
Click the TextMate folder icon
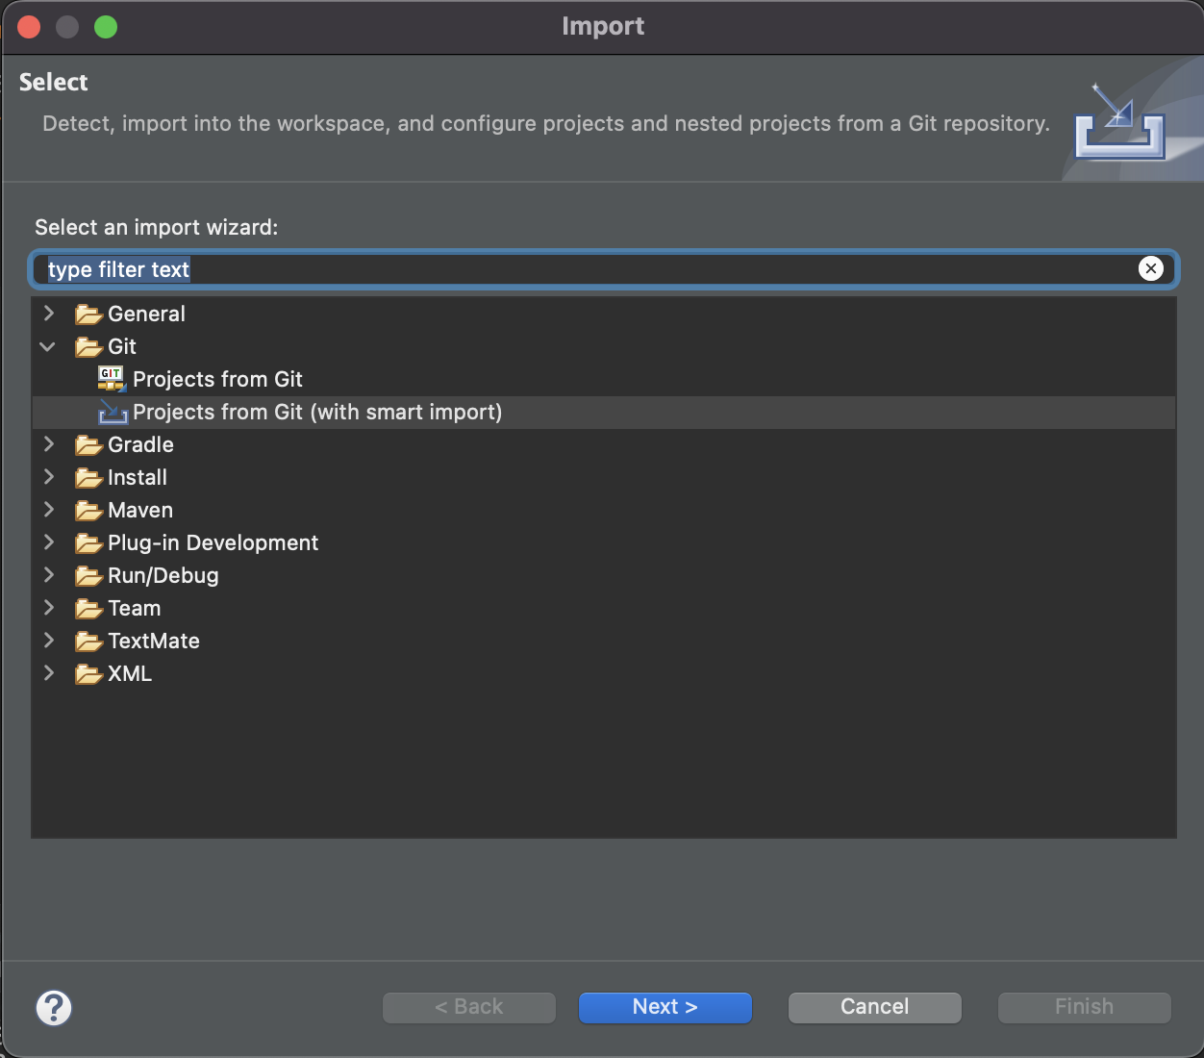pyautogui.click(x=88, y=642)
